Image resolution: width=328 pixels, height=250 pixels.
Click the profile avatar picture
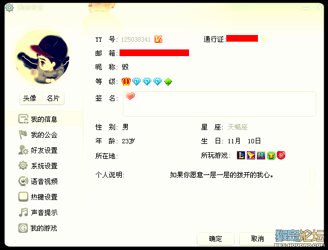(x=42, y=57)
